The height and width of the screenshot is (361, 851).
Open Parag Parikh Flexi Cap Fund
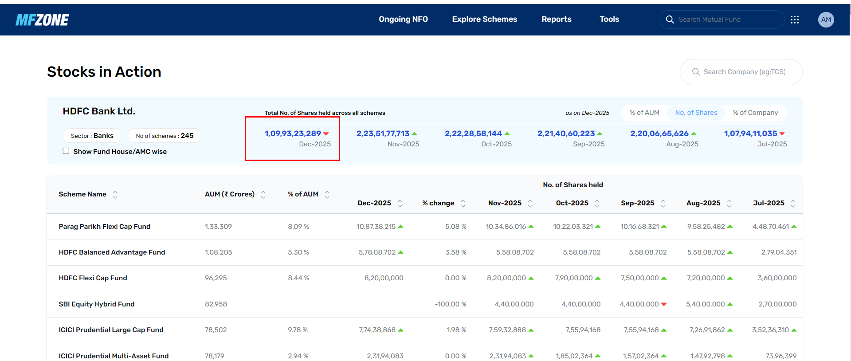(105, 227)
